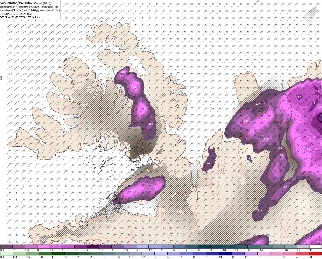322x259 pixels.
Task: Click the 0.9 precipitation value on the map
Action: point(308,149)
